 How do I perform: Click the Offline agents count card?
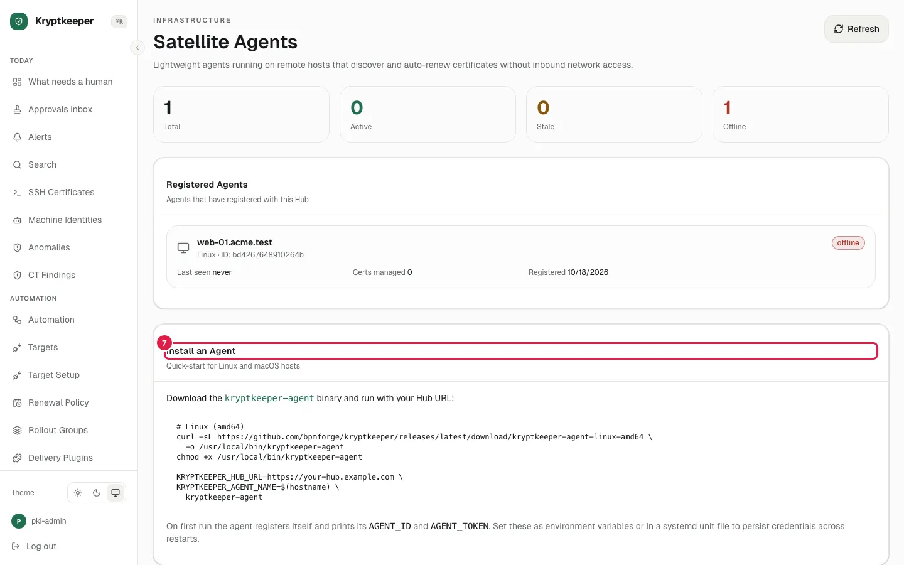pyautogui.click(x=800, y=114)
